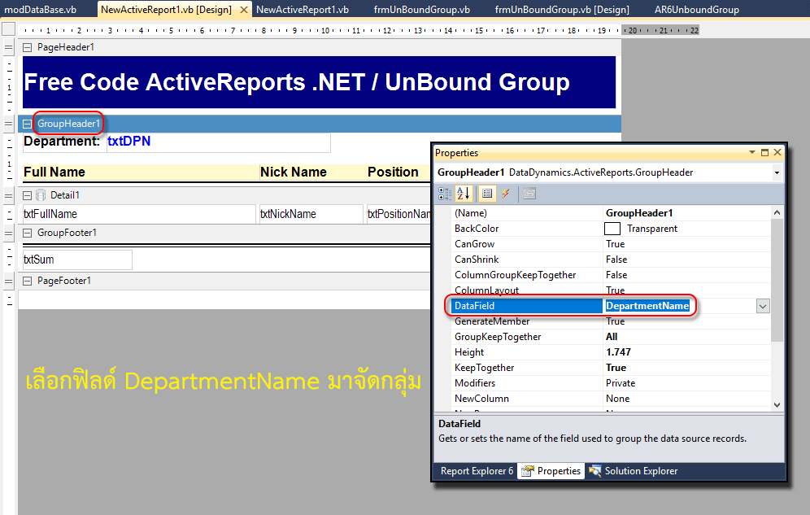Click the DepartmentName DataField value

(647, 306)
